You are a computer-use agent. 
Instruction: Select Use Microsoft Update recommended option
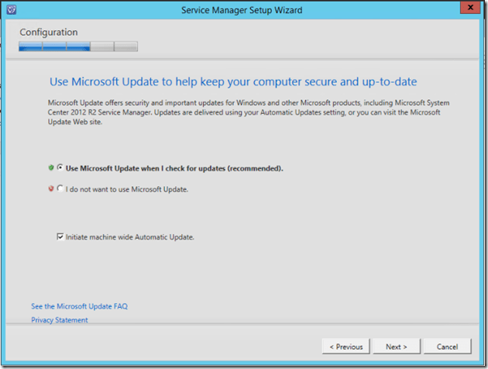(x=60, y=168)
